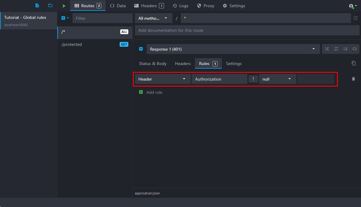Screen dimensions: 361x207
Task: Start the mock server with play icon
Action: pos(64,6)
